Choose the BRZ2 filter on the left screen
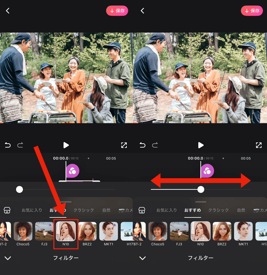Image resolution: width=267 pixels, height=275 pixels. click(87, 231)
